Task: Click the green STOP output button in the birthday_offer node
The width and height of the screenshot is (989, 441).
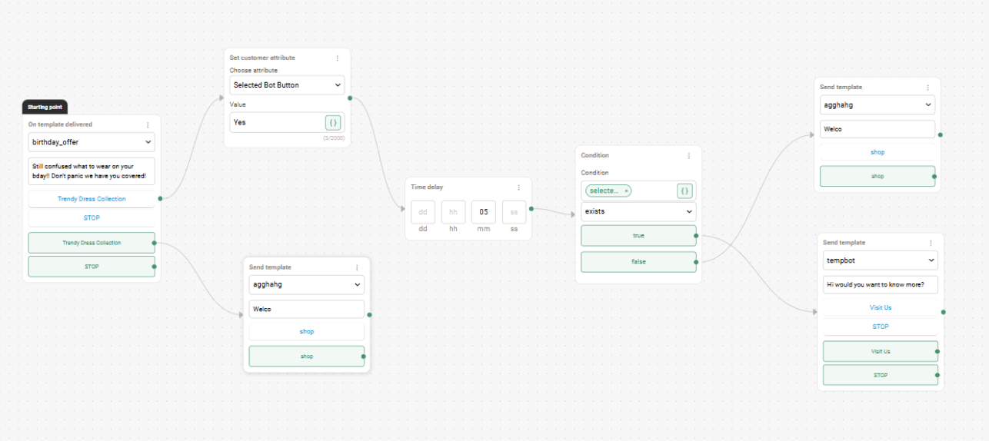Action: (x=92, y=267)
